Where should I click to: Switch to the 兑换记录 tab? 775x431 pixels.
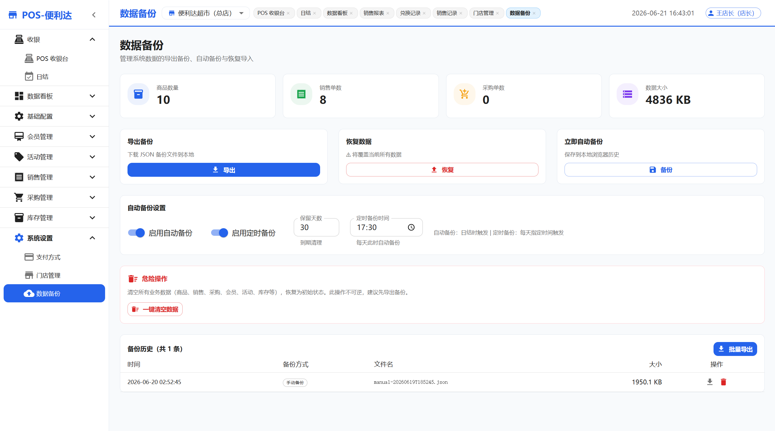(x=410, y=13)
